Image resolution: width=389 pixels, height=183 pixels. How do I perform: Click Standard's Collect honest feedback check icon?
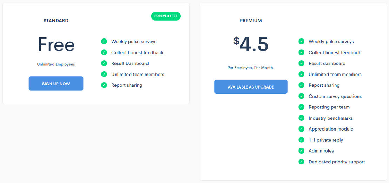coord(104,52)
